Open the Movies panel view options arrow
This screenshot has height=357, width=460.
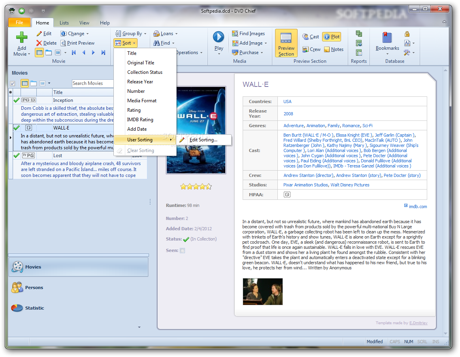point(49,84)
